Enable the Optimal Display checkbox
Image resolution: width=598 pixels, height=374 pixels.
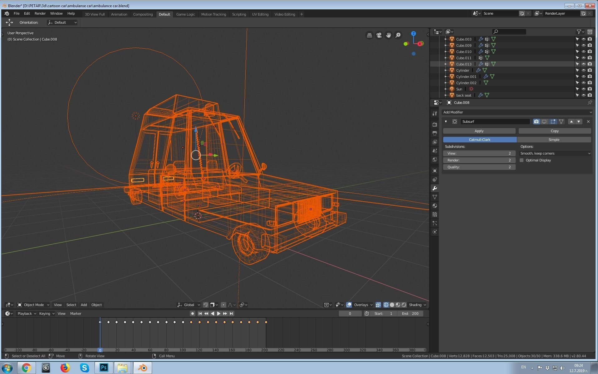point(522,160)
